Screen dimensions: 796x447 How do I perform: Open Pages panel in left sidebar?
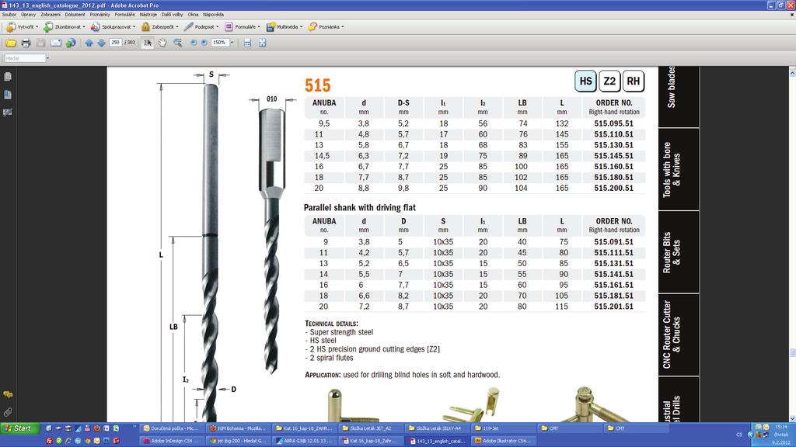8,77
